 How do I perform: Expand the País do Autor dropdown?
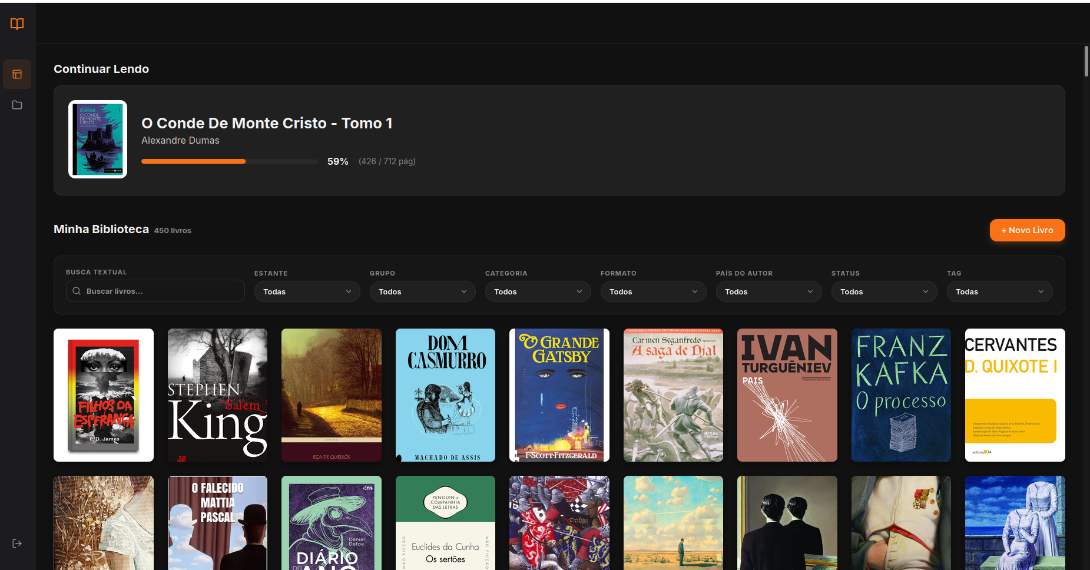click(x=768, y=291)
